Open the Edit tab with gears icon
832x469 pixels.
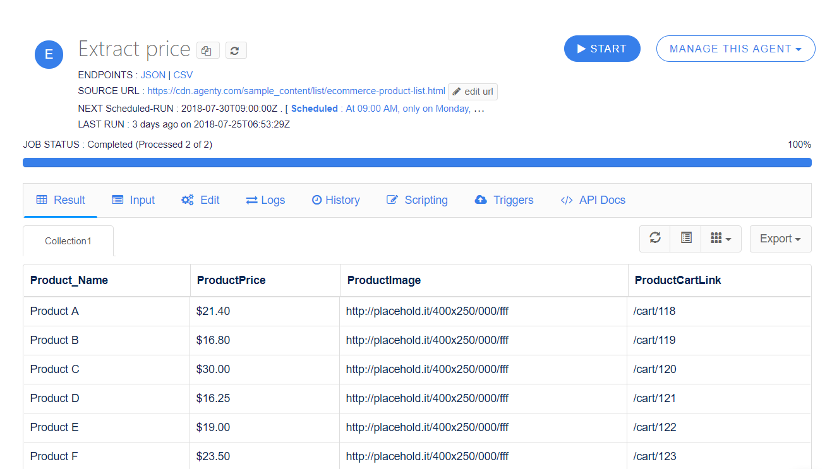[200, 200]
